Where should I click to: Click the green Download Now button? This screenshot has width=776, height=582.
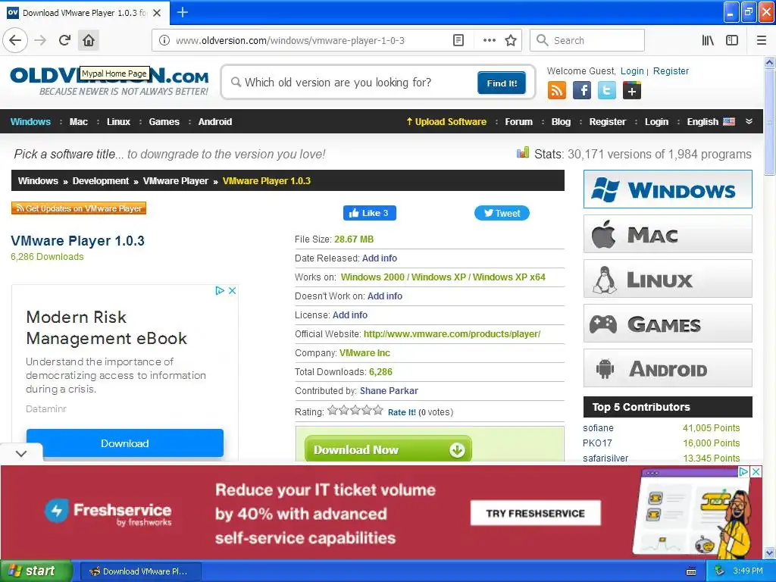pos(388,449)
